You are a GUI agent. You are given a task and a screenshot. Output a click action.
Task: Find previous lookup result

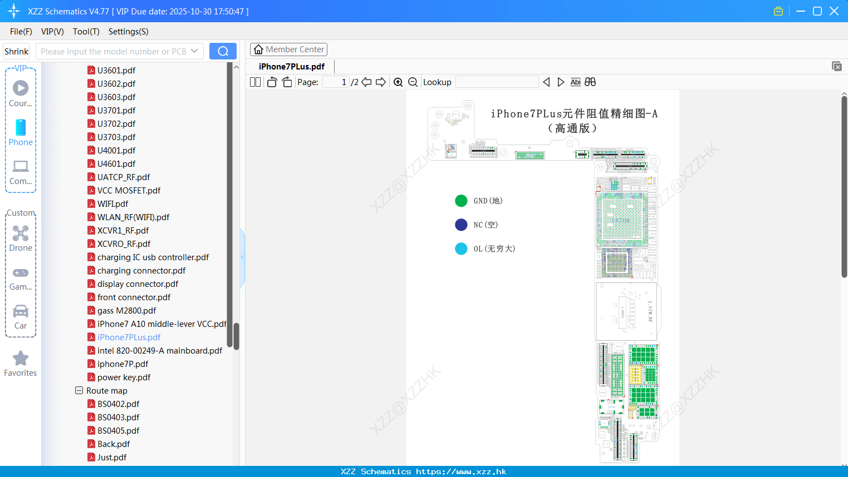point(546,82)
